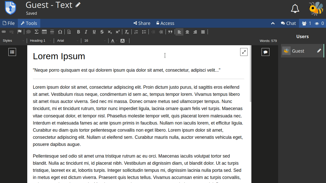Open the Arial font dropdown
This screenshot has width=326, height=183.
pos(67,41)
